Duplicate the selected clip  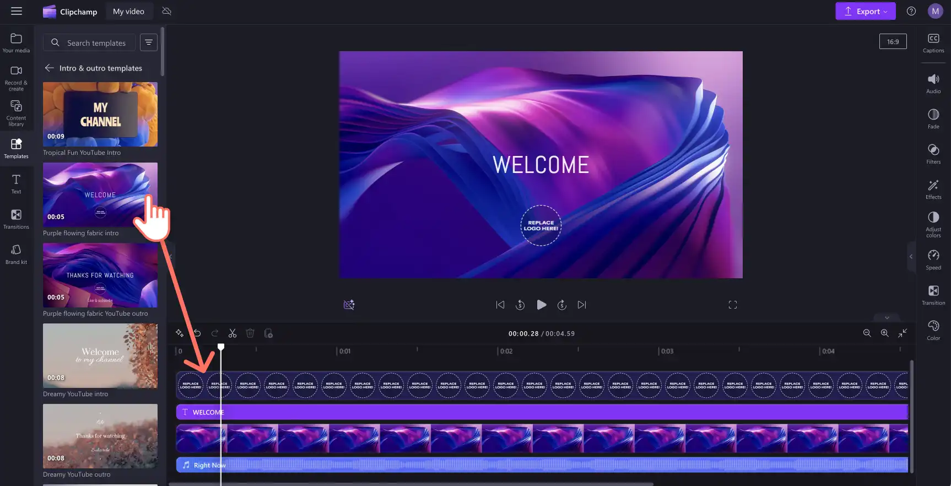coord(268,333)
